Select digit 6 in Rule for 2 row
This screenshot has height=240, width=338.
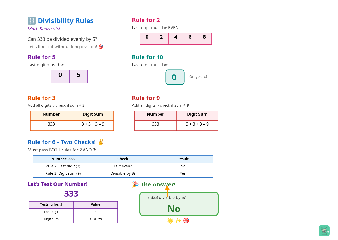[x=190, y=38]
